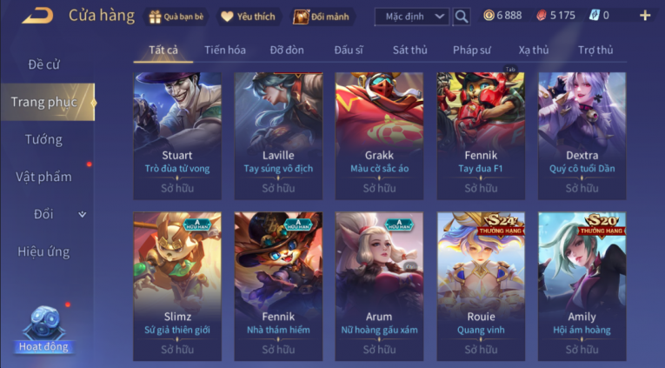665x368 pixels.
Task: Open Đổi mảnh chest icon
Action: pyautogui.click(x=300, y=17)
